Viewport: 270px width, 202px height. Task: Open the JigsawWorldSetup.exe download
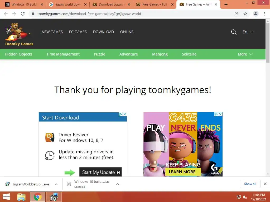tap(31, 184)
